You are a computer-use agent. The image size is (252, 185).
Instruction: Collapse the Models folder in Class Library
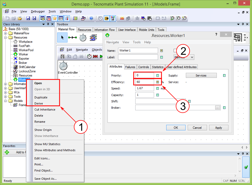6,101
